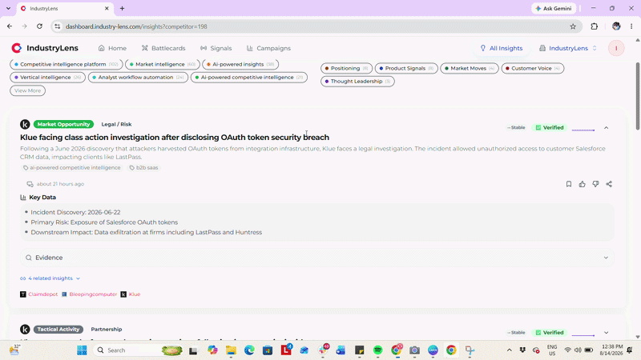The image size is (641, 360).
Task: Go back in browser history
Action: point(10,26)
